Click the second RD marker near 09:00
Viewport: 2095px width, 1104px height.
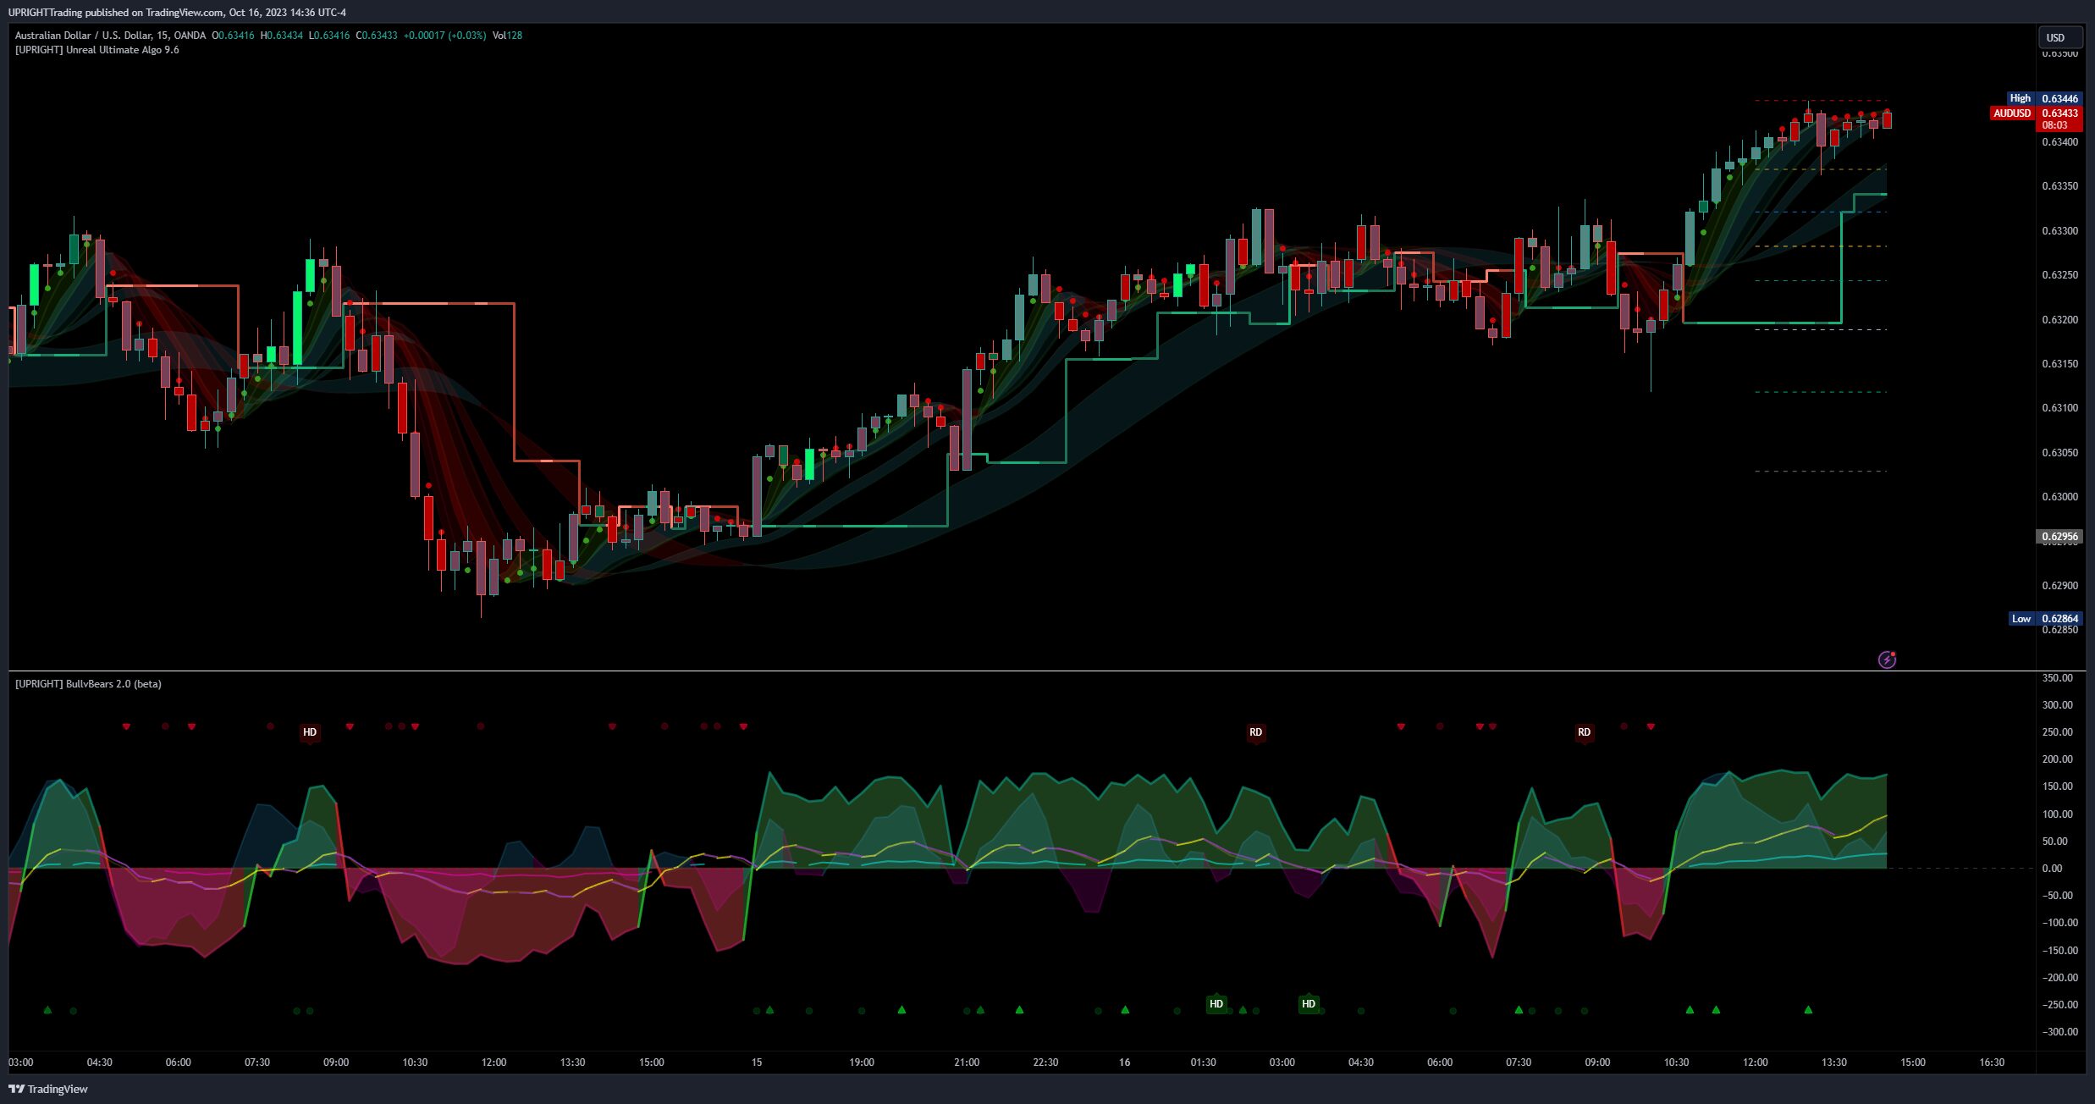click(x=1584, y=732)
